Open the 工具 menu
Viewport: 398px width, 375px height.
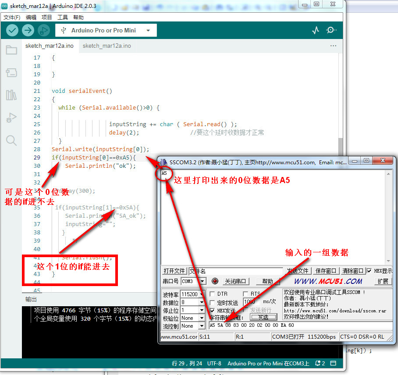coord(62,17)
